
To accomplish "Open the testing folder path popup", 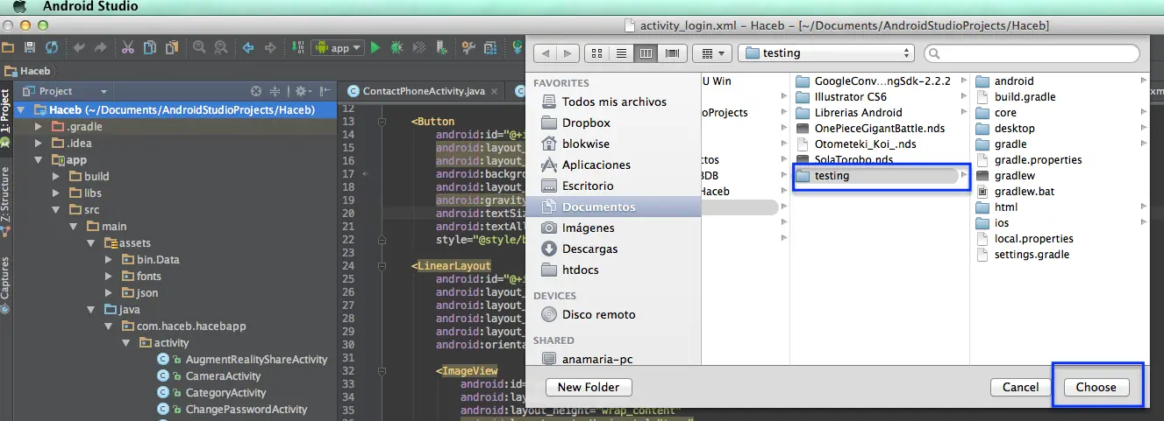I will coord(826,53).
